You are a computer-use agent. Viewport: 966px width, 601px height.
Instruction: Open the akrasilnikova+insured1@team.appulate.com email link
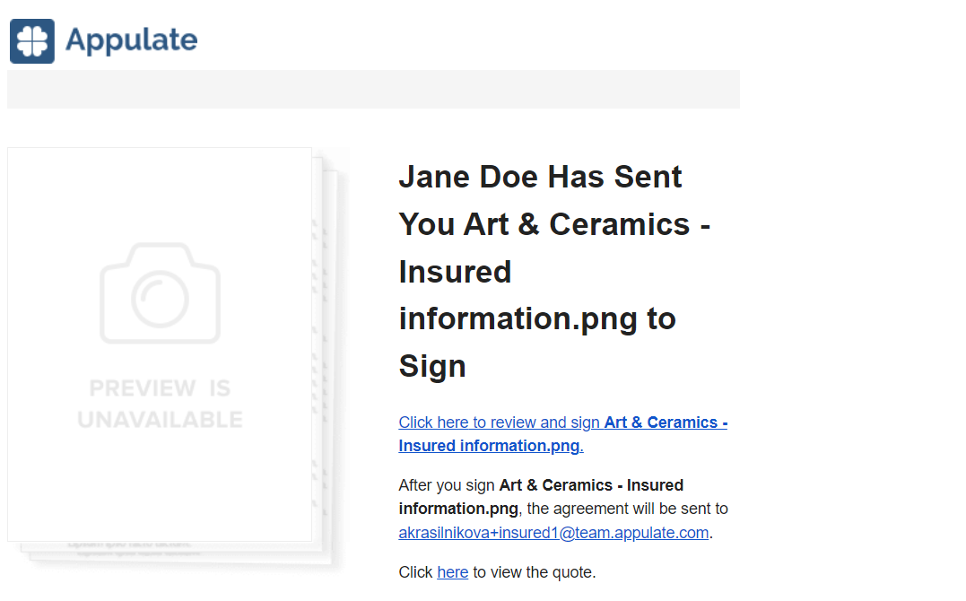[x=553, y=533]
